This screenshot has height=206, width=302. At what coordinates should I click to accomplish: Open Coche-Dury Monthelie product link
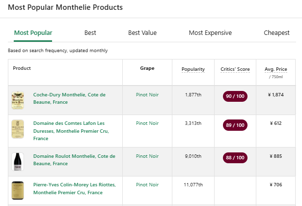click(x=69, y=98)
